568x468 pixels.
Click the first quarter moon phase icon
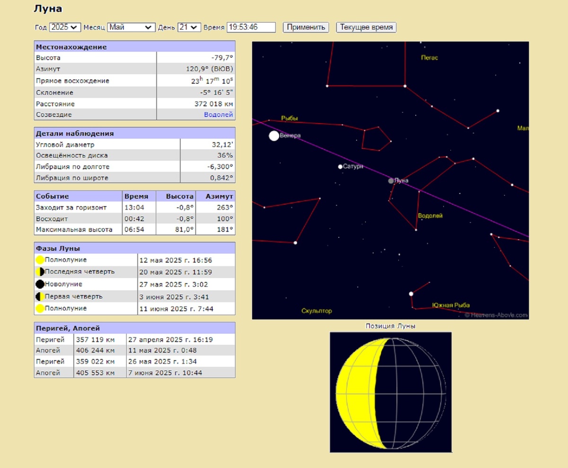tap(40, 297)
